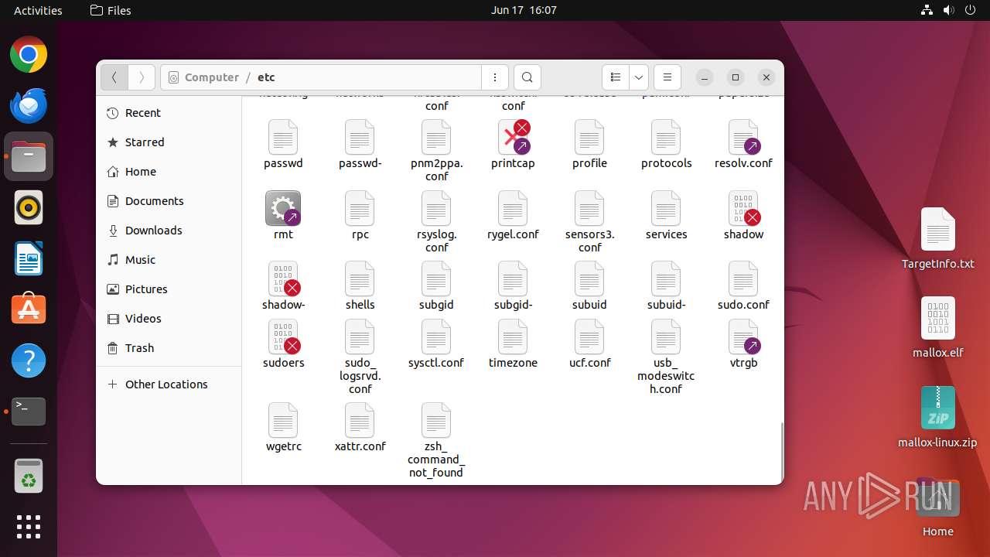The height and width of the screenshot is (557, 990).
Task: Select the subuid- backup file
Action: 666,278
